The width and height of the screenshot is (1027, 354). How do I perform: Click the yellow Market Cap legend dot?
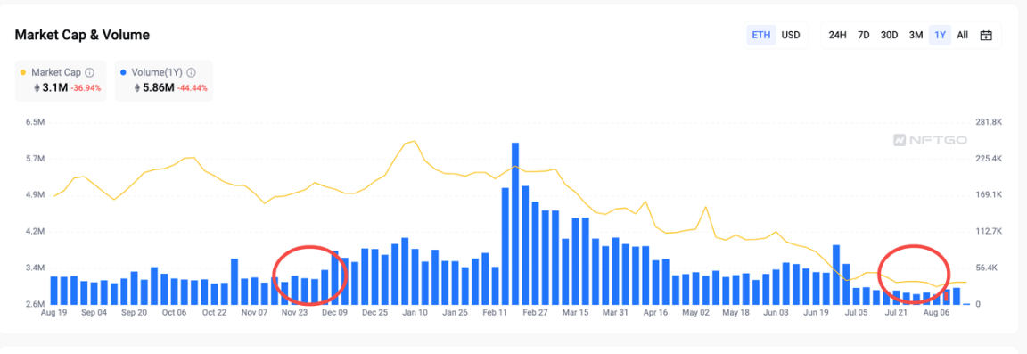pyautogui.click(x=24, y=73)
